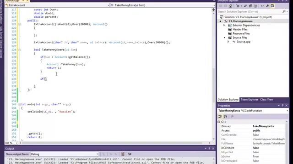
Task: Click the editor horizontal scrollbar
Action: point(115,143)
